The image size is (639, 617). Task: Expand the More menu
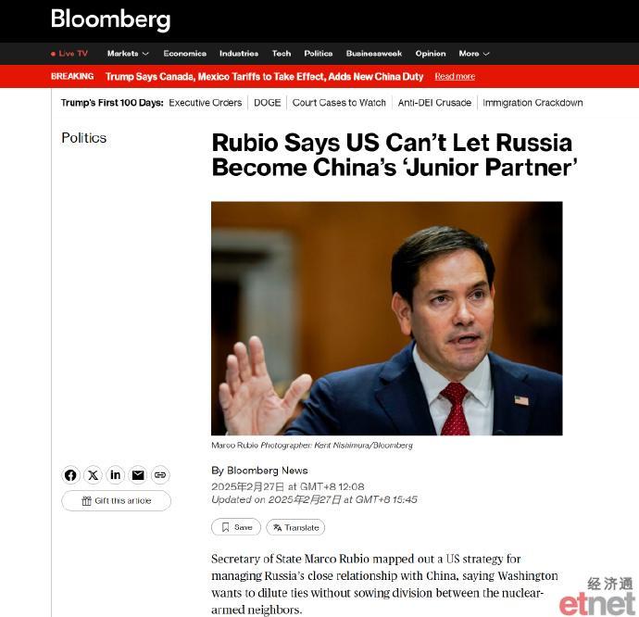473,54
